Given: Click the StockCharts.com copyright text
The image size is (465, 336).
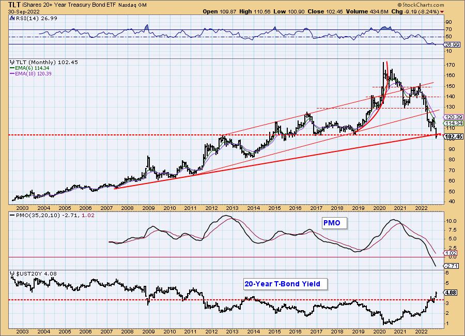Looking at the screenshot, I should coord(421,5).
